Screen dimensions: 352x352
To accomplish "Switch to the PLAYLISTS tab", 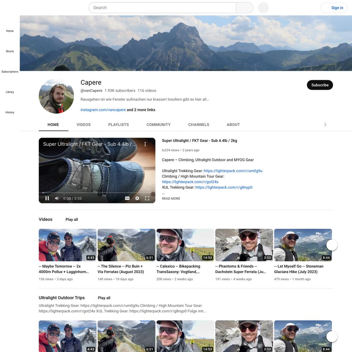I will coord(119,125).
